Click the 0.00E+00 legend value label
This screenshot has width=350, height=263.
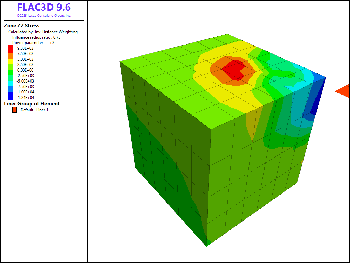pos(25,70)
